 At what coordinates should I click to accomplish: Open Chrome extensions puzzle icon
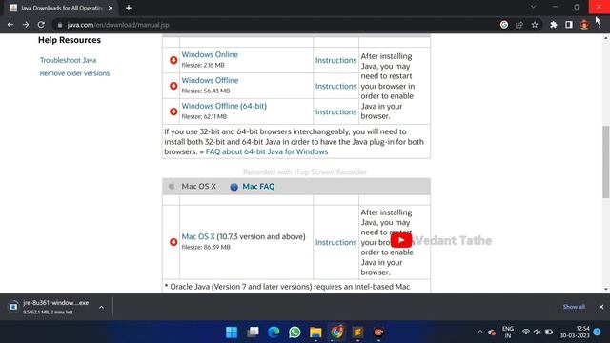[554, 25]
